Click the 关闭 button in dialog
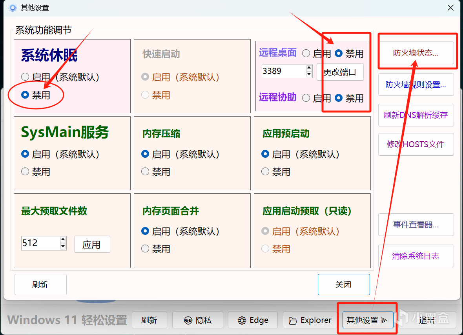This screenshot has height=335, width=463. (344, 285)
